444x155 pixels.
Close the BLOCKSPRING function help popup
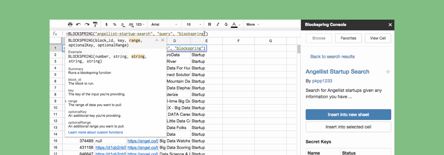(x=163, y=40)
